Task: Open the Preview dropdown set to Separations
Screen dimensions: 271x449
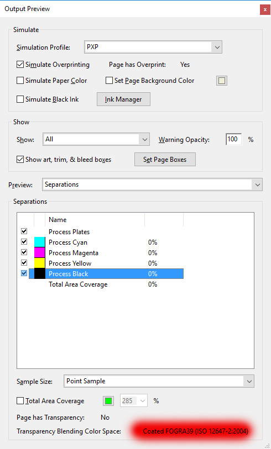Action: tap(152, 184)
